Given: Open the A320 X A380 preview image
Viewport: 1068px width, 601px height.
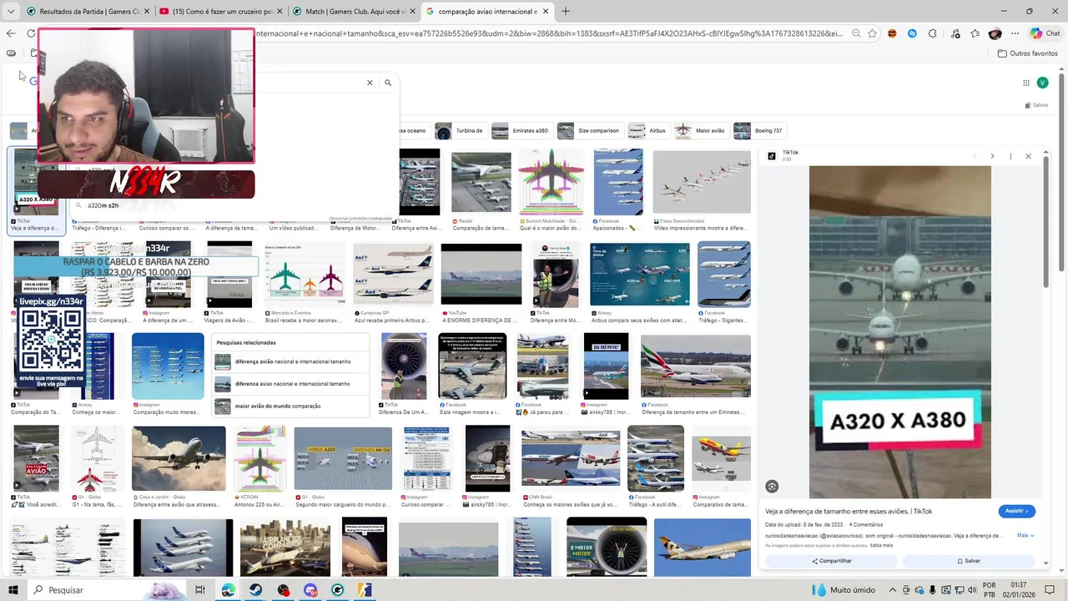Looking at the screenshot, I should (900, 331).
